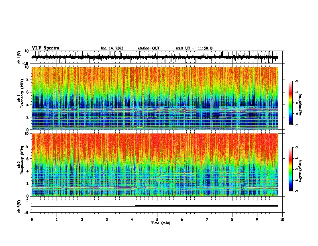Click tick label "6" on Time (min) axis
Screen dimensions: 318x246
click(182, 219)
